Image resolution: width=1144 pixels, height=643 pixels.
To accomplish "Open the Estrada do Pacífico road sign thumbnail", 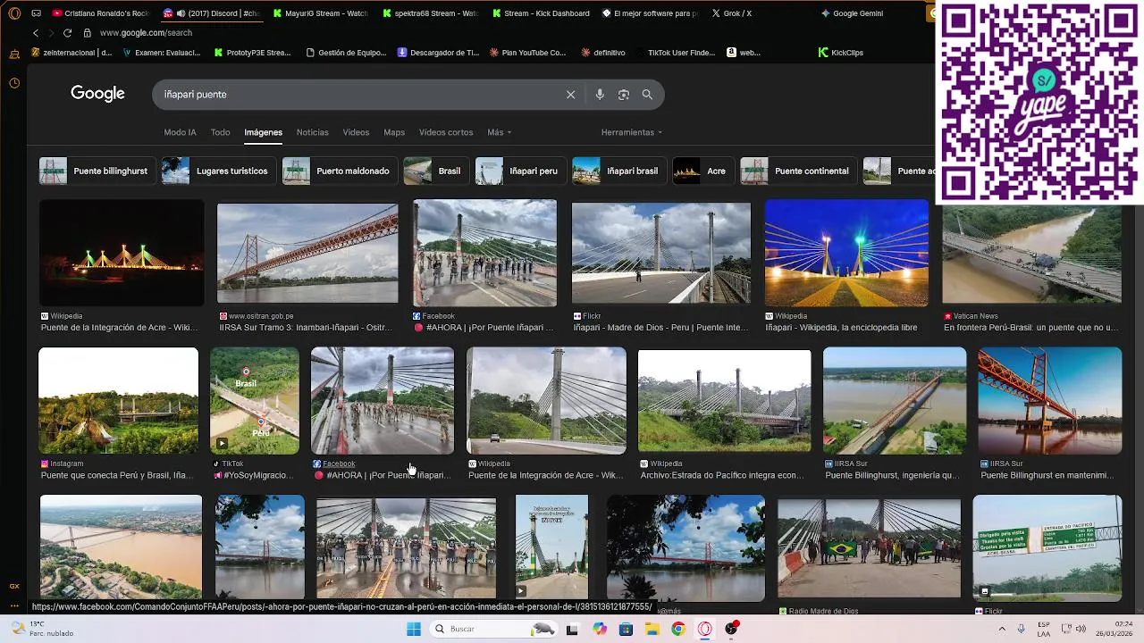I will click(1047, 548).
